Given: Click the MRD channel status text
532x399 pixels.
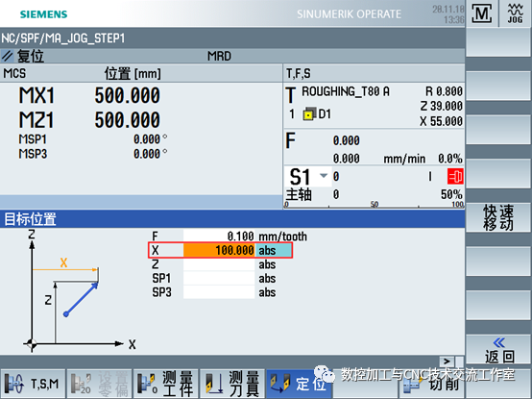Looking at the screenshot, I should [219, 56].
